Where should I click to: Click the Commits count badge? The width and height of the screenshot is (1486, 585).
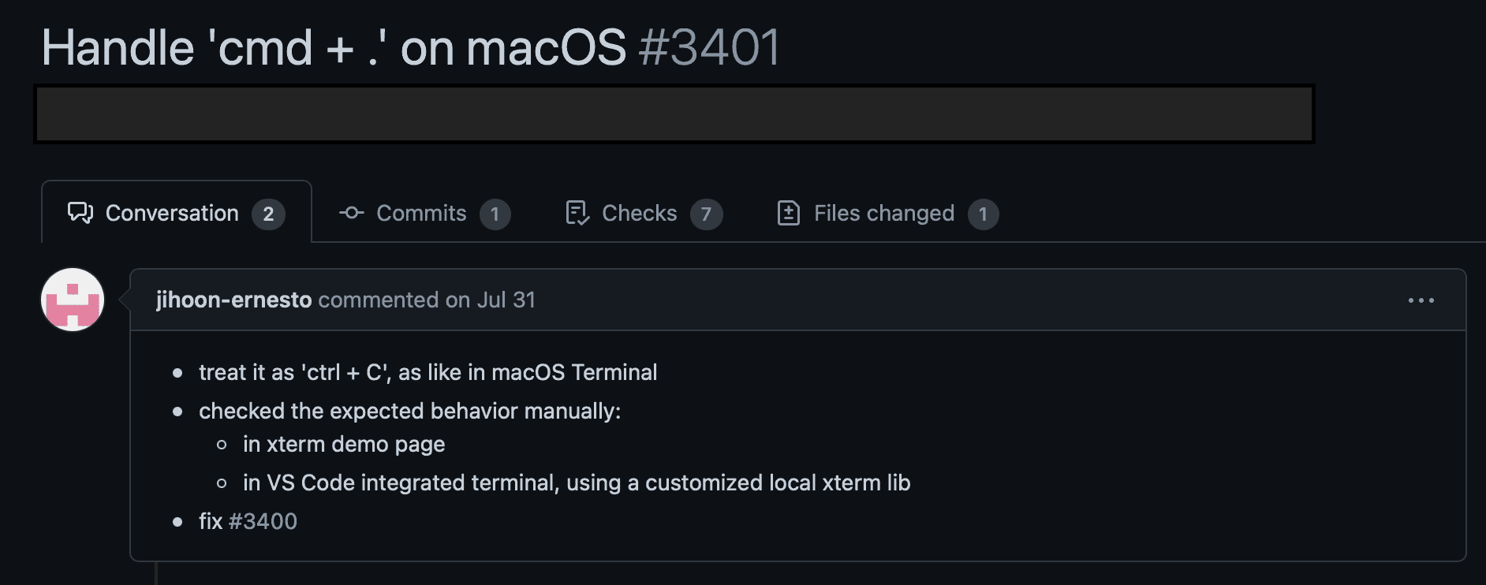[x=495, y=214]
